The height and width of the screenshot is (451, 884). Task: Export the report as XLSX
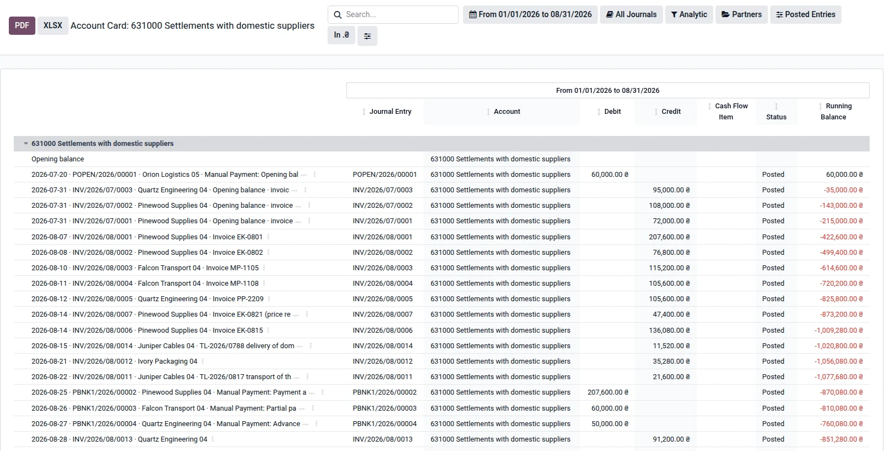pyautogui.click(x=53, y=25)
